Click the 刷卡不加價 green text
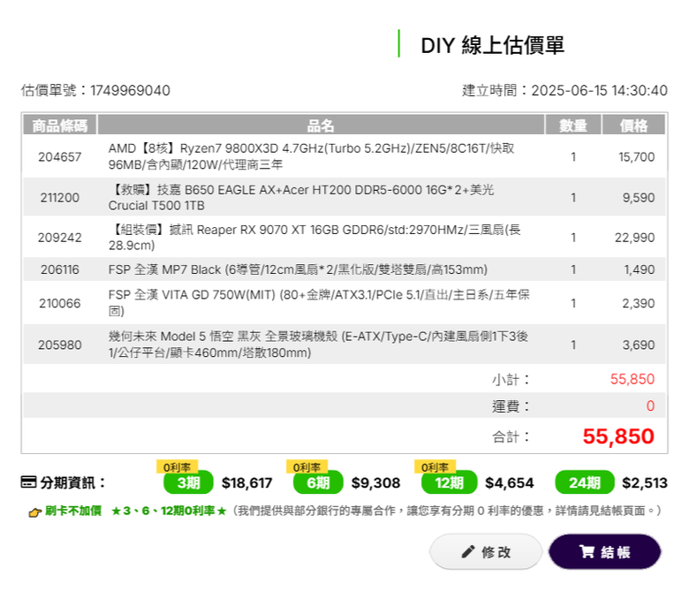This screenshot has height=591, width=689. (x=73, y=511)
